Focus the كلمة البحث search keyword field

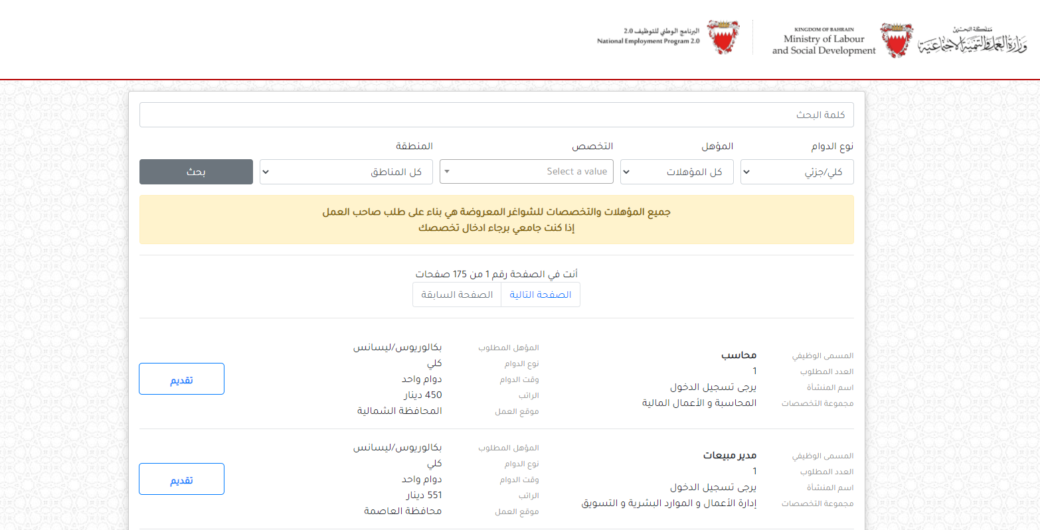point(496,115)
